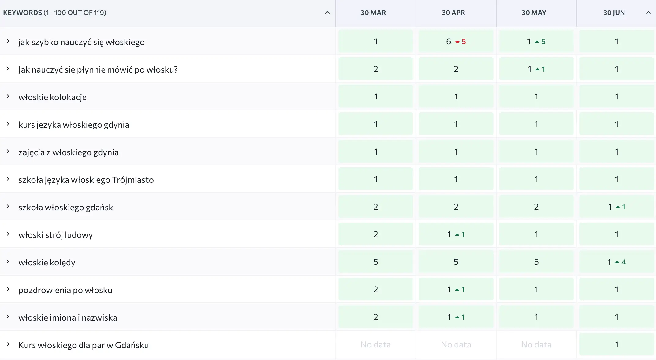
Task: Sort by Keywords column arrow
Action: [x=327, y=13]
